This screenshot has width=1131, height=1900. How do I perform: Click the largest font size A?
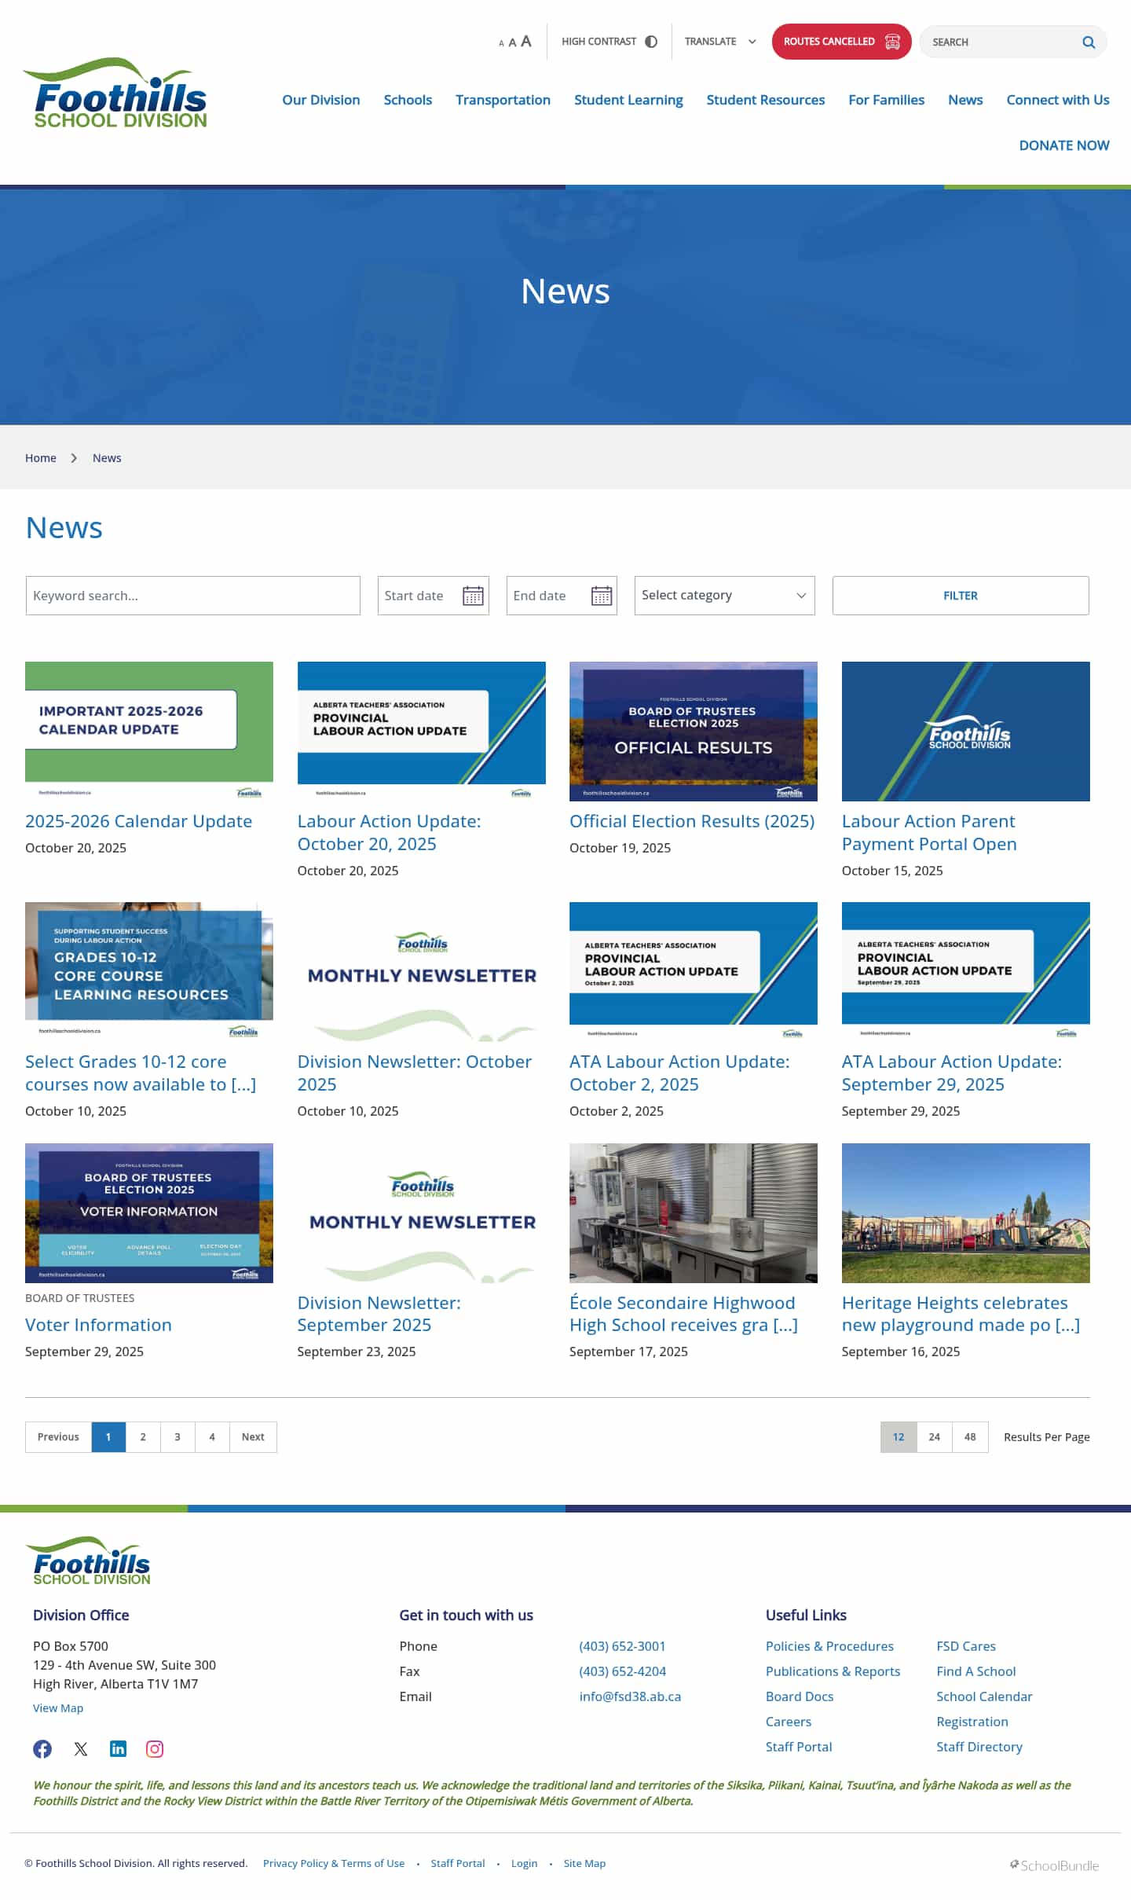coord(526,41)
